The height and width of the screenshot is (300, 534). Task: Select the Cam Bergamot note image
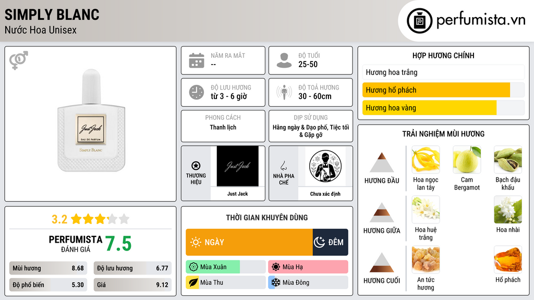pos(467,159)
